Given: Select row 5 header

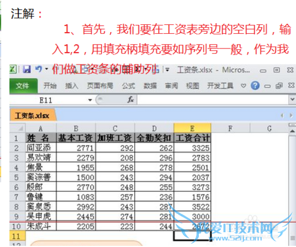Looking at the screenshot, I should 17,177.
